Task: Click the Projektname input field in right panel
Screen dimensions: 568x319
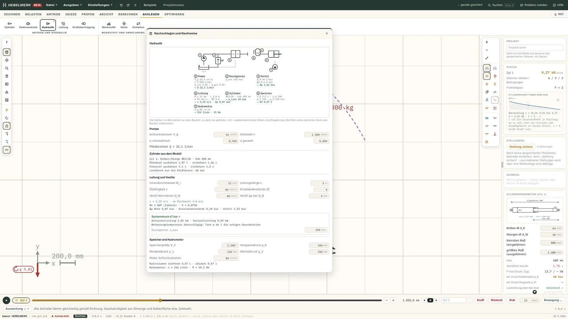Action: [534, 47]
